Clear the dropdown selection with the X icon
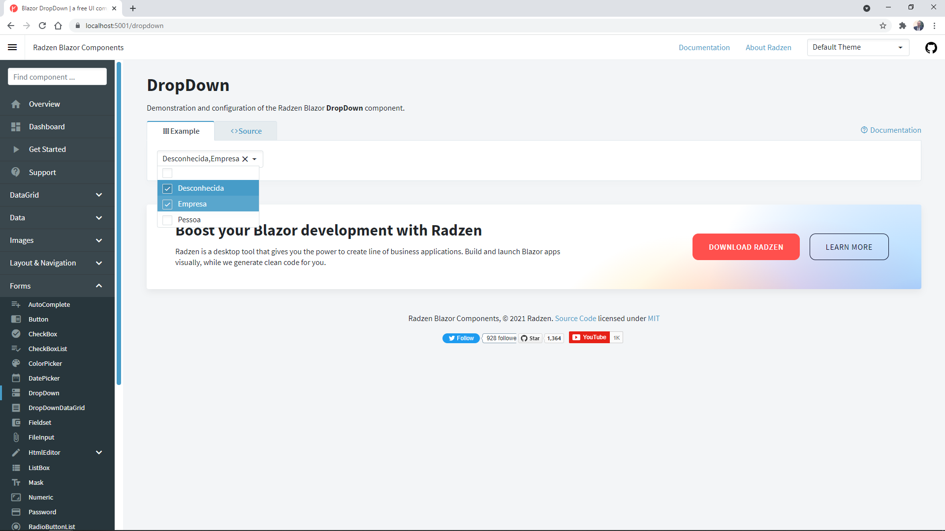 pos(245,159)
